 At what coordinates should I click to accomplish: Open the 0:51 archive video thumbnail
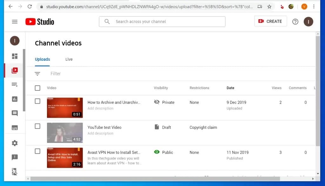(x=65, y=108)
